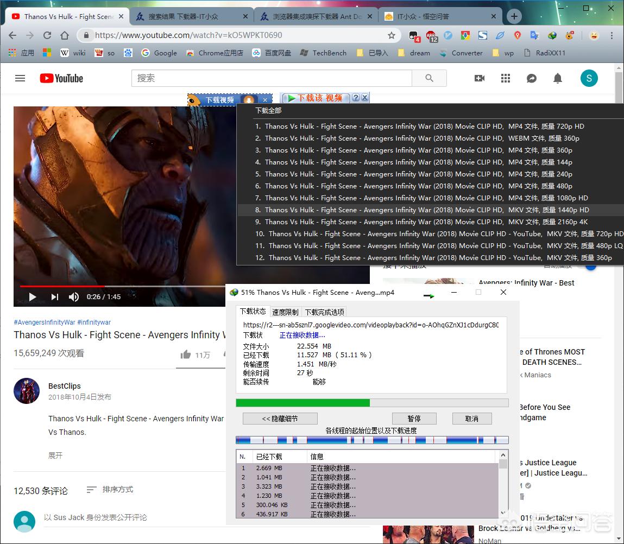Choose MP4 144p download option
This screenshot has height=544, width=624.
[x=431, y=162]
